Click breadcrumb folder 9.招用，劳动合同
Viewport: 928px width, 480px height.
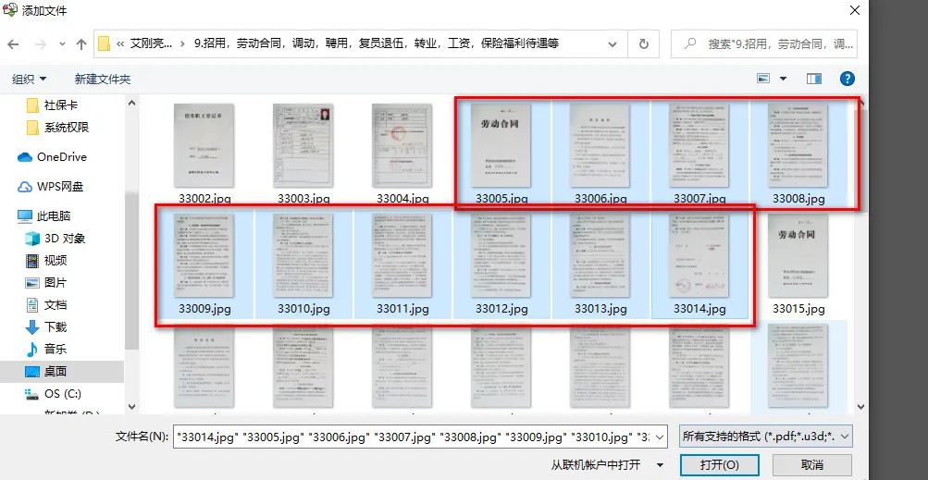point(377,43)
